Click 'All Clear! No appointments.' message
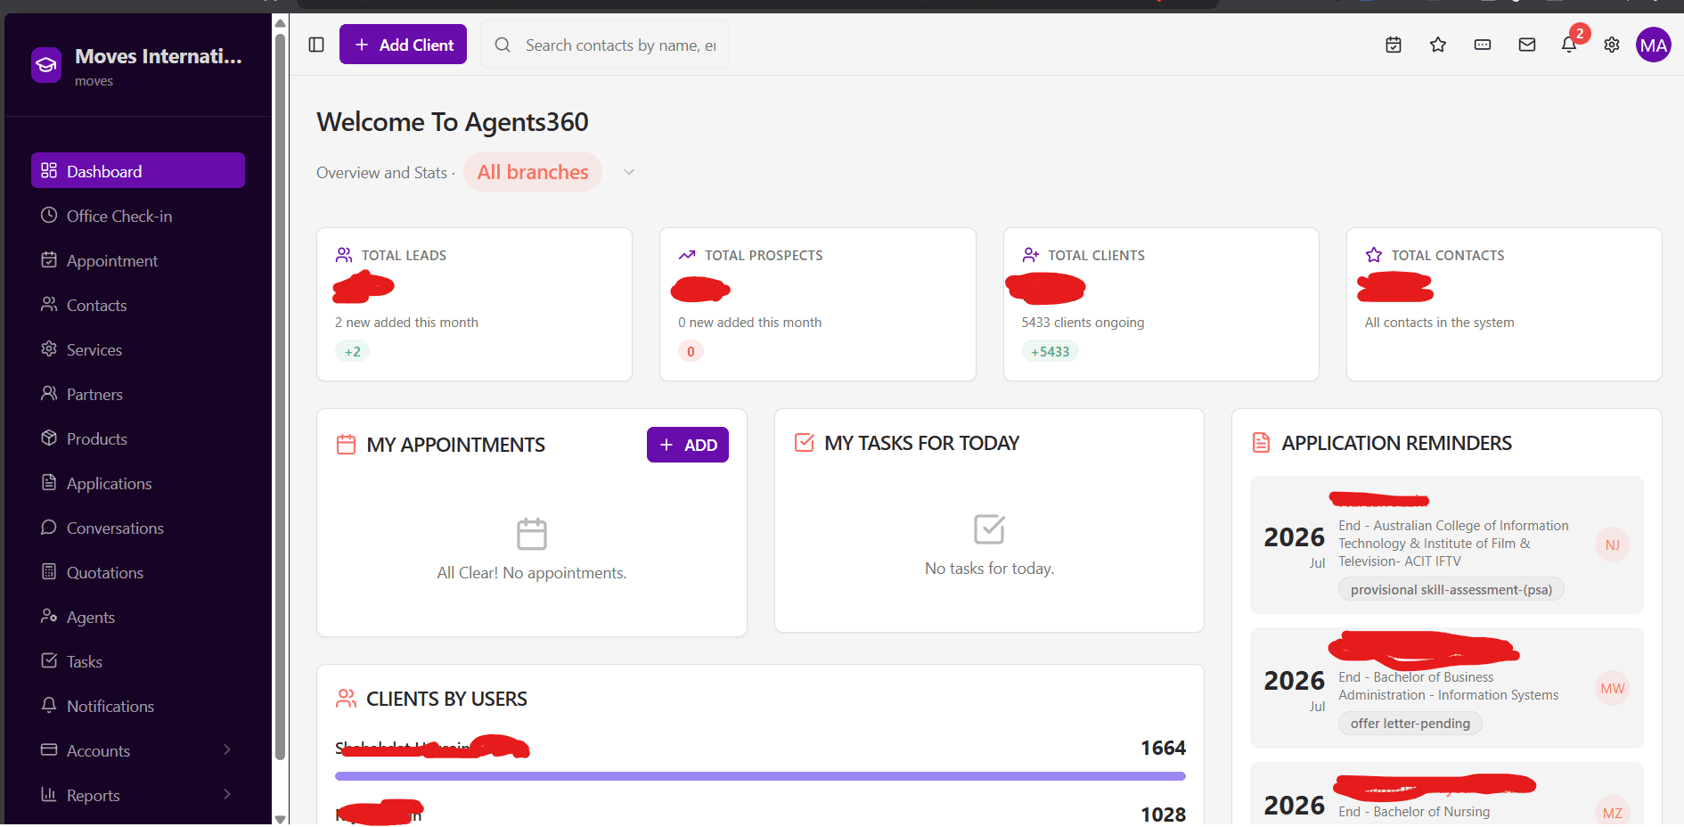Screen dimensions: 1684x827 [532, 572]
